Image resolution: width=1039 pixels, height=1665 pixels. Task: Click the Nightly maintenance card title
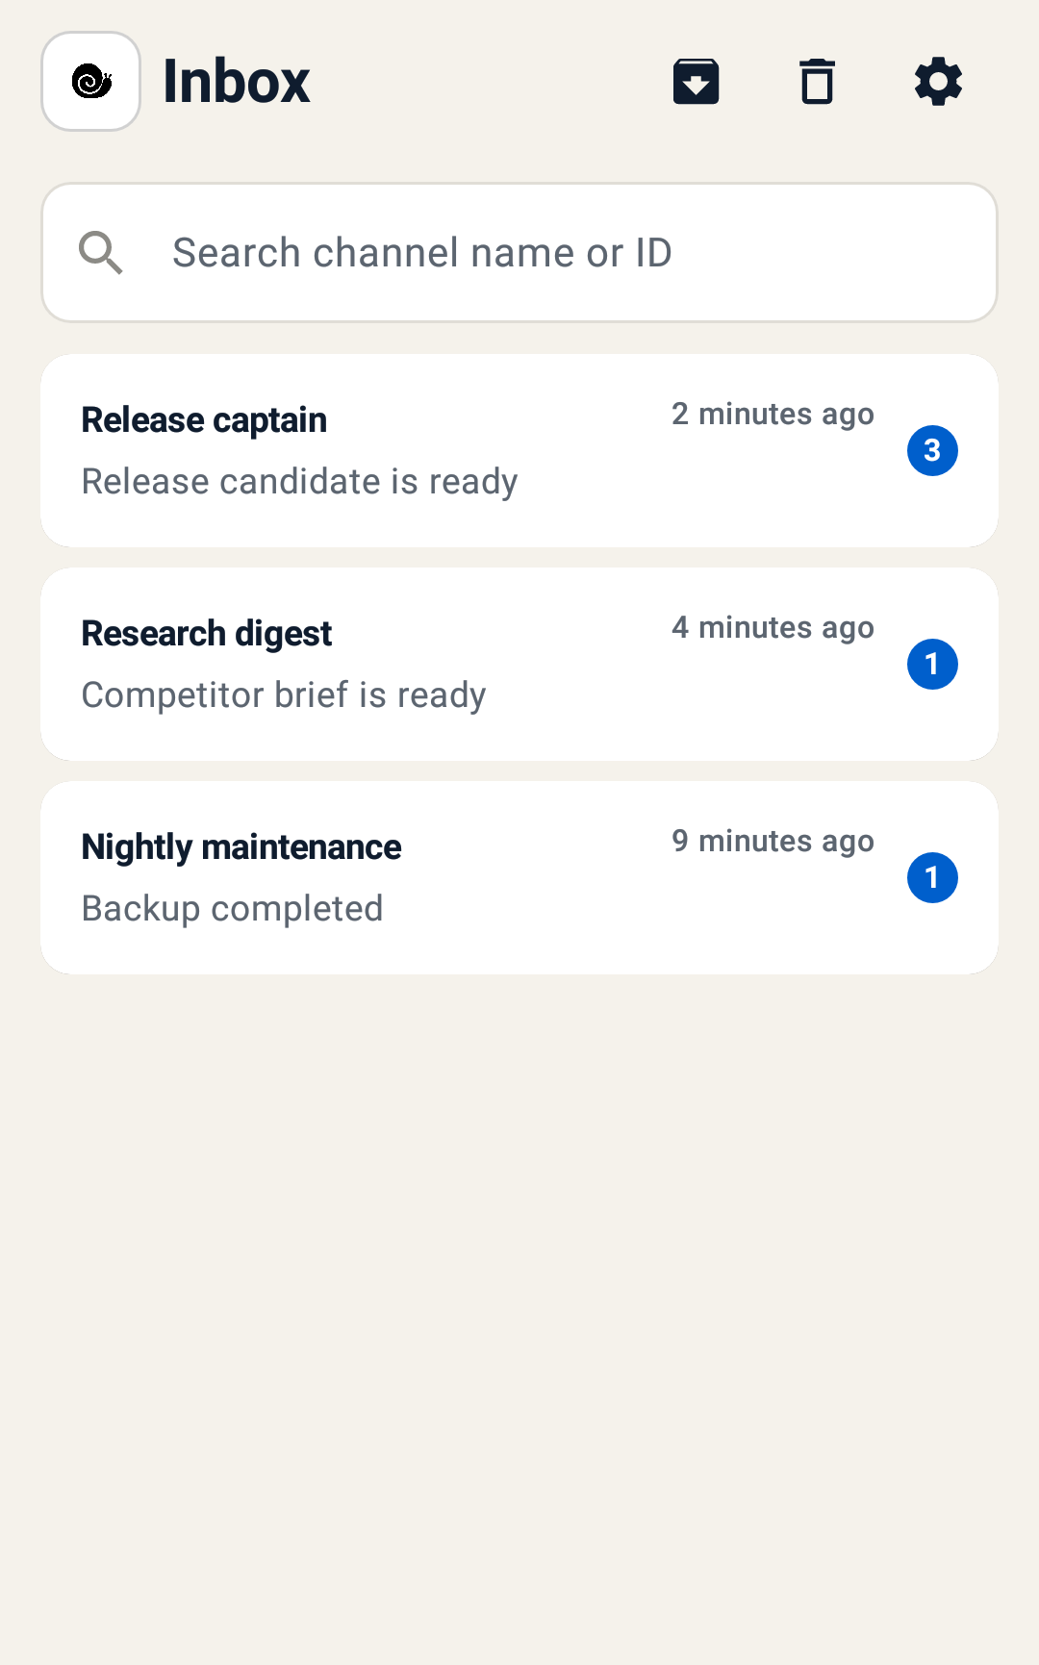click(241, 847)
